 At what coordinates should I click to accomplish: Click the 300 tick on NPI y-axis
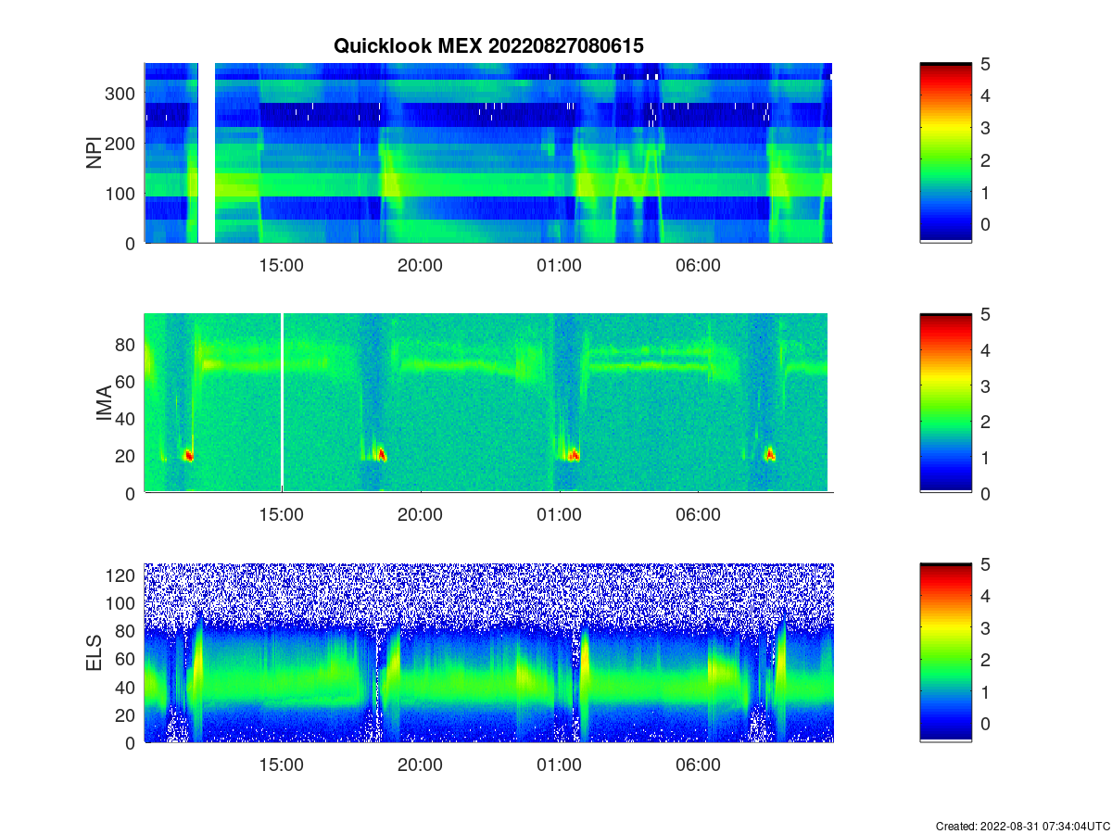pyautogui.click(x=122, y=94)
